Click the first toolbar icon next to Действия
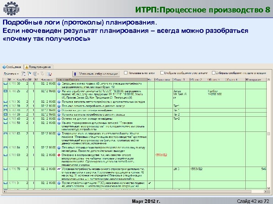This screenshot has height=204, width=273. click(x=24, y=74)
